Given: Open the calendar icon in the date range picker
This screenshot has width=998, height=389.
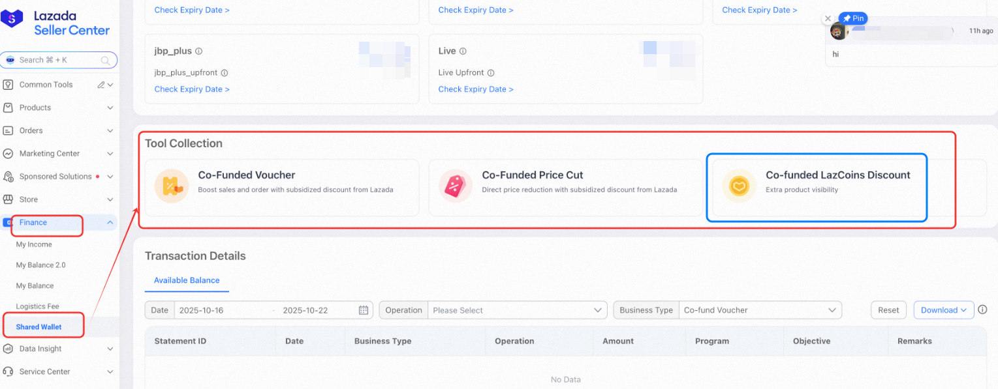Looking at the screenshot, I should tap(363, 310).
